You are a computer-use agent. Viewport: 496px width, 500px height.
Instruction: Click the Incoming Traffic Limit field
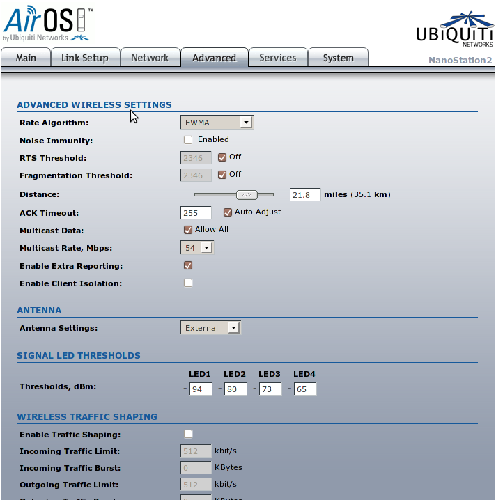[x=196, y=451]
